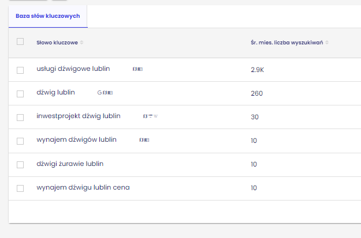The image size is (361, 238).
Task: Click the map icon beside inwestprojekt dźwig lublin
Action: 145,116
